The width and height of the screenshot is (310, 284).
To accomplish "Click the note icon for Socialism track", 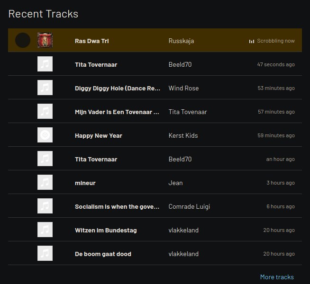I will [45, 206].
